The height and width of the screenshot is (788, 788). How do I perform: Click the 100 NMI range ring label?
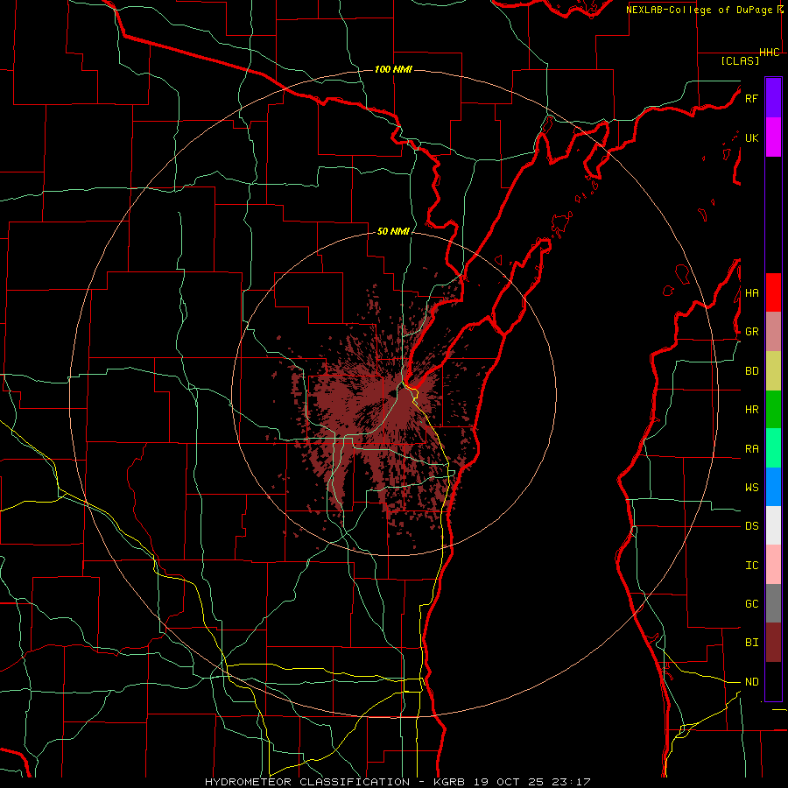pos(393,69)
